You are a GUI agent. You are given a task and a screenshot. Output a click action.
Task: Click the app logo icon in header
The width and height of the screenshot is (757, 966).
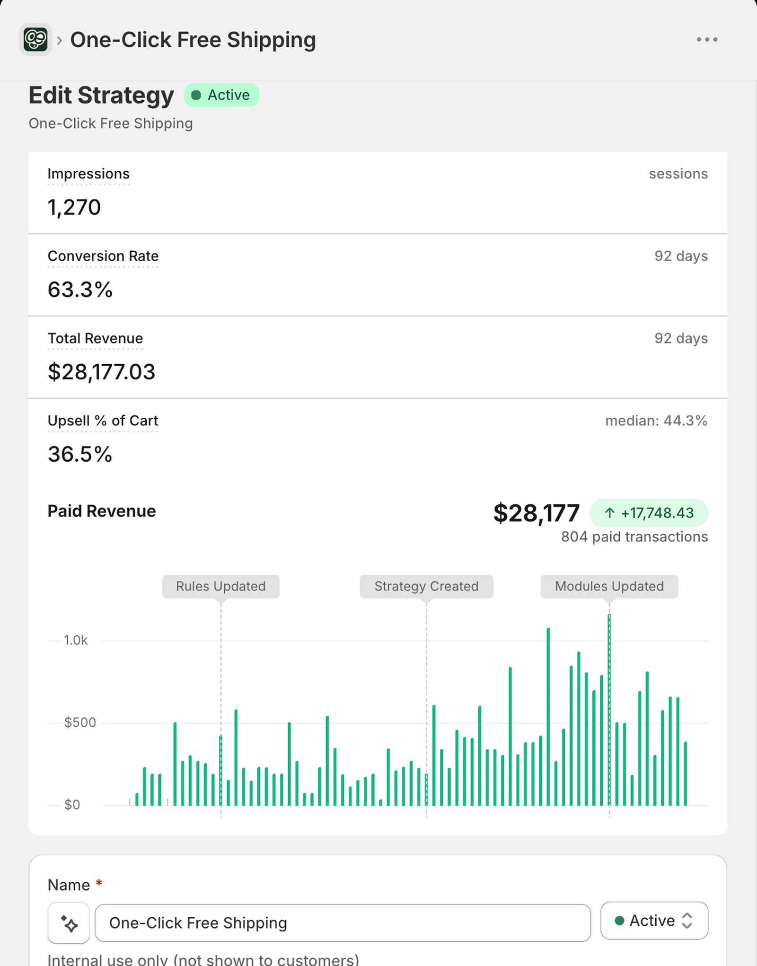[x=35, y=39]
